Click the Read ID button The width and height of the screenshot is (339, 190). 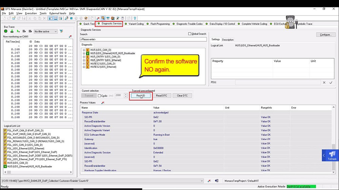[141, 96]
